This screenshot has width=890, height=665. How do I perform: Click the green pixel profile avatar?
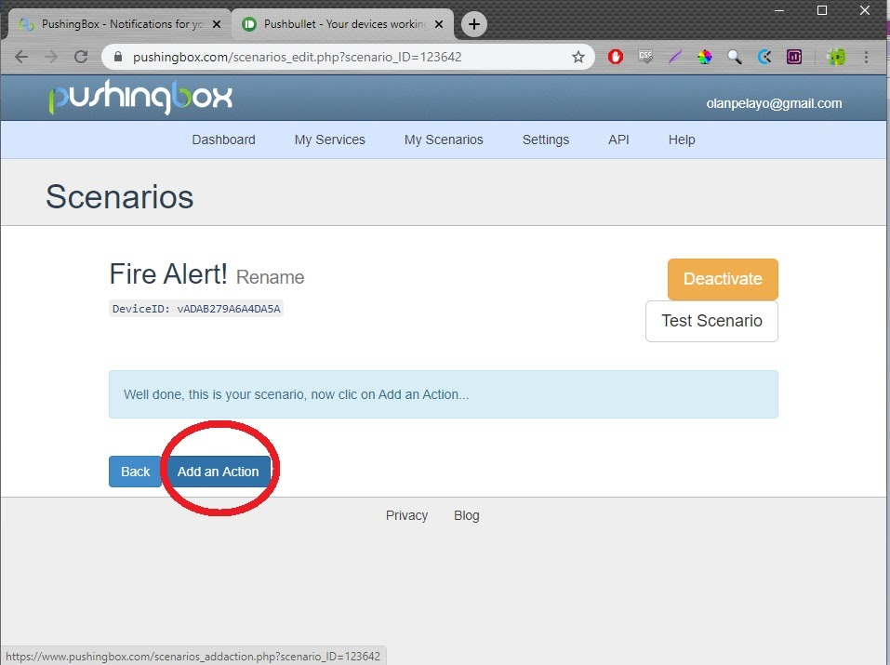(837, 57)
